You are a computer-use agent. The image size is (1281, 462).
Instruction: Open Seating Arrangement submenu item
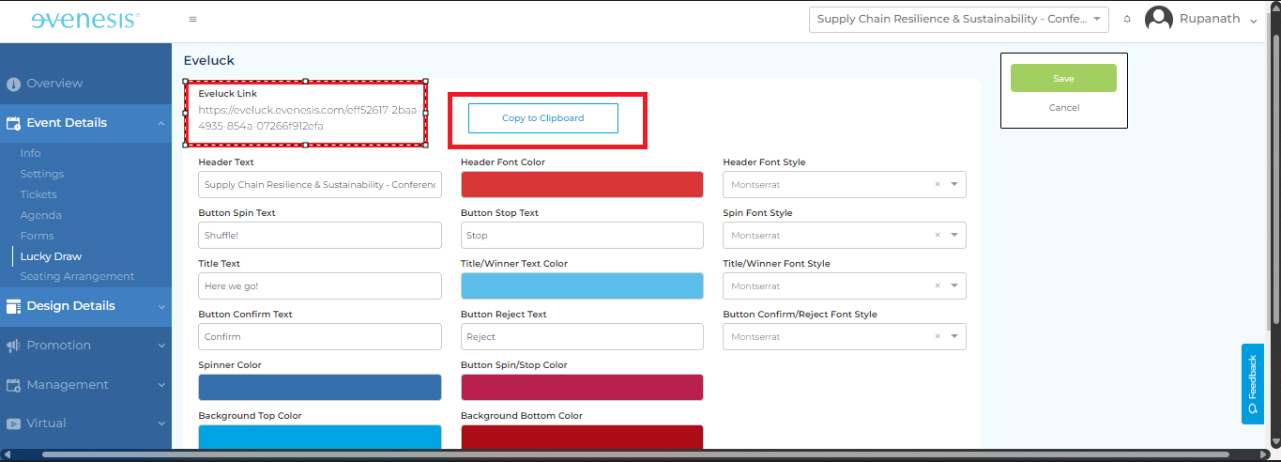click(77, 276)
